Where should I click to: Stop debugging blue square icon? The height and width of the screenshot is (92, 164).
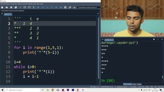coord(61,7)
